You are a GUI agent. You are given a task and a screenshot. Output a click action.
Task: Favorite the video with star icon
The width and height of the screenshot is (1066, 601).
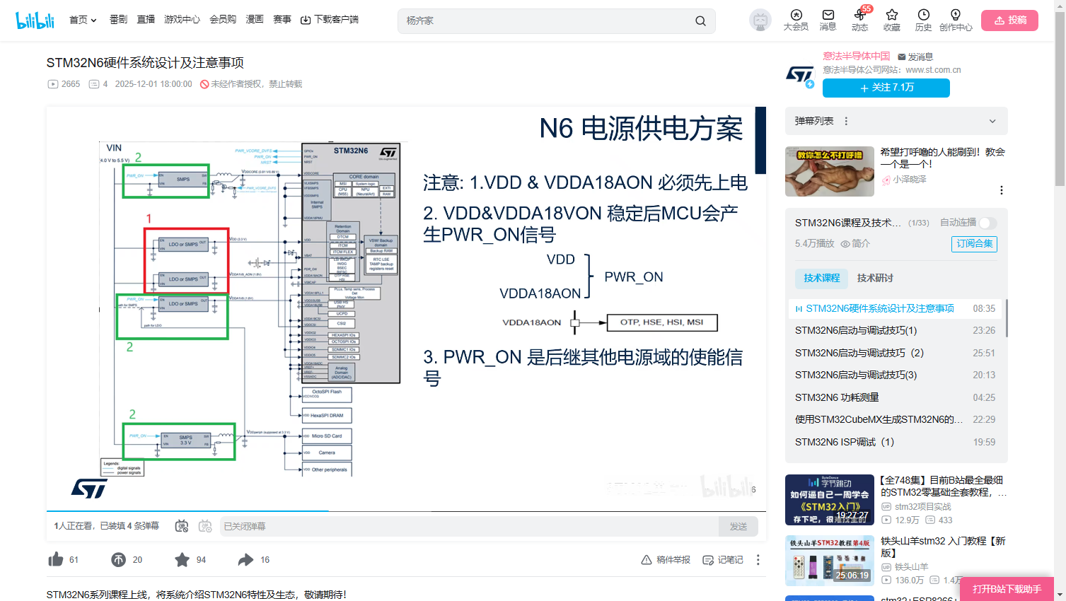point(182,560)
